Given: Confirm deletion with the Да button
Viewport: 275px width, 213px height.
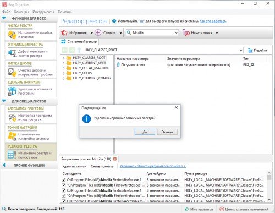Looking at the screenshot, I should [x=145, y=132].
